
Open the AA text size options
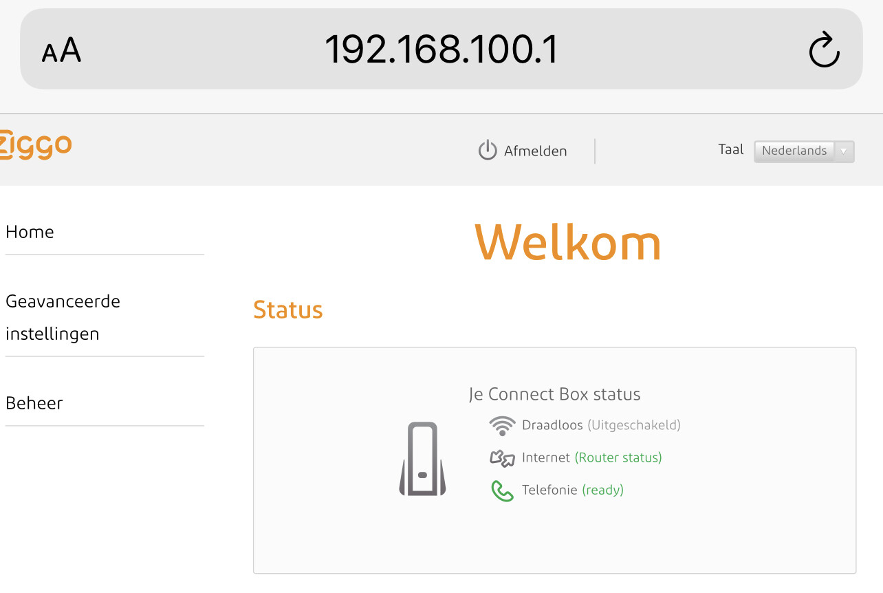61,51
